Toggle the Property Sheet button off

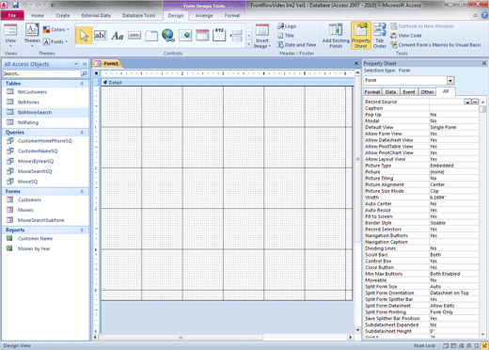tap(361, 36)
